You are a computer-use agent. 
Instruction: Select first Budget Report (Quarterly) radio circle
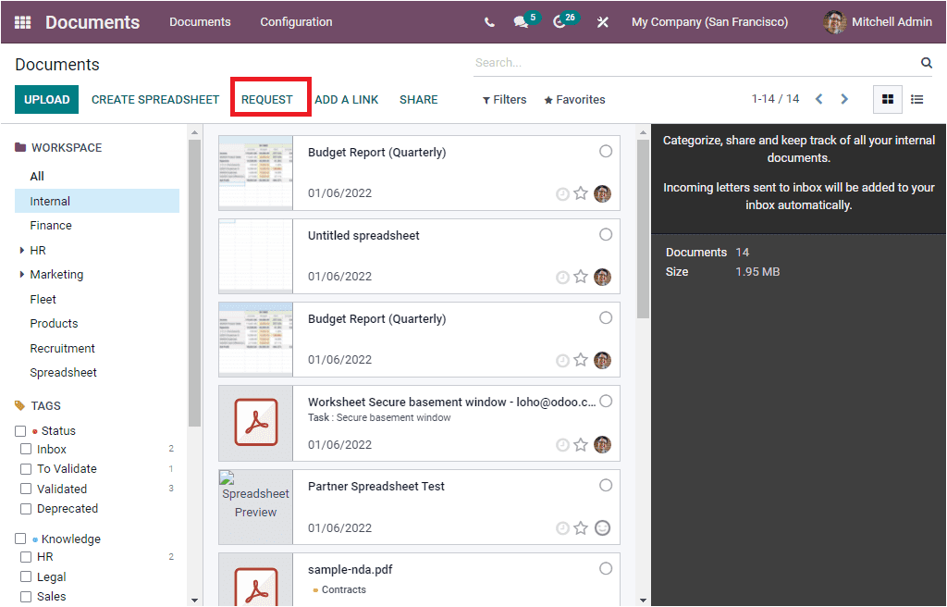tap(605, 151)
